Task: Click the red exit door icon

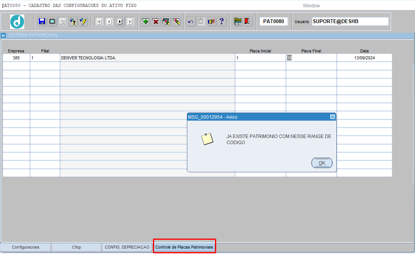Action: [247, 22]
